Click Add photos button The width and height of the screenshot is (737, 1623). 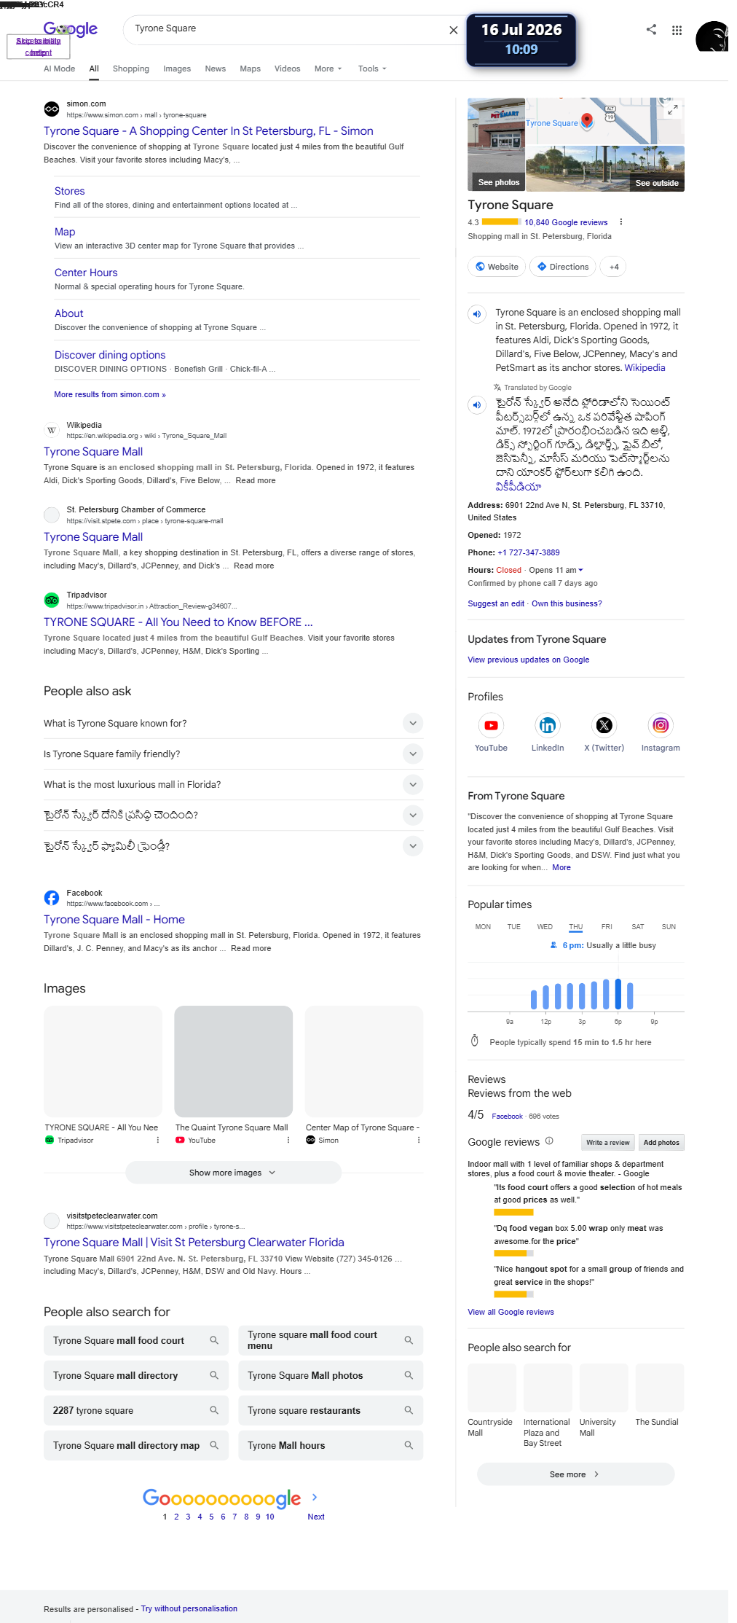tap(661, 1142)
